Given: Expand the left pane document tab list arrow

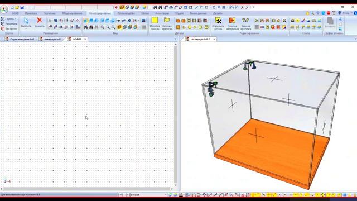Looking at the screenshot, I should 175,39.
